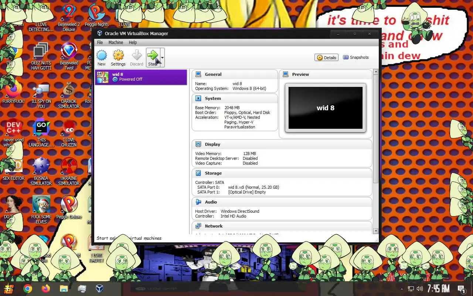This screenshot has height=296, width=473.
Task: Select the wid 8 virtual machine
Action: [141, 77]
